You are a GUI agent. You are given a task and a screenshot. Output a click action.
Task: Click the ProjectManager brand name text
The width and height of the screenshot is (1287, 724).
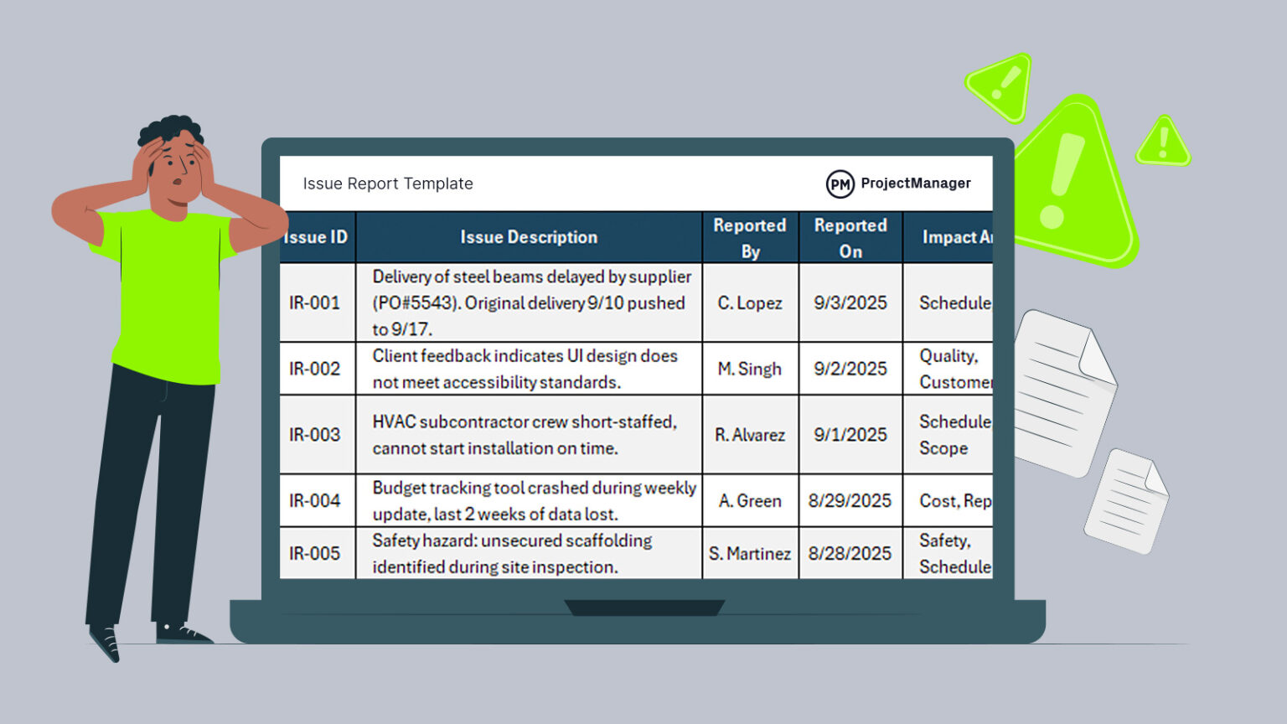(914, 183)
